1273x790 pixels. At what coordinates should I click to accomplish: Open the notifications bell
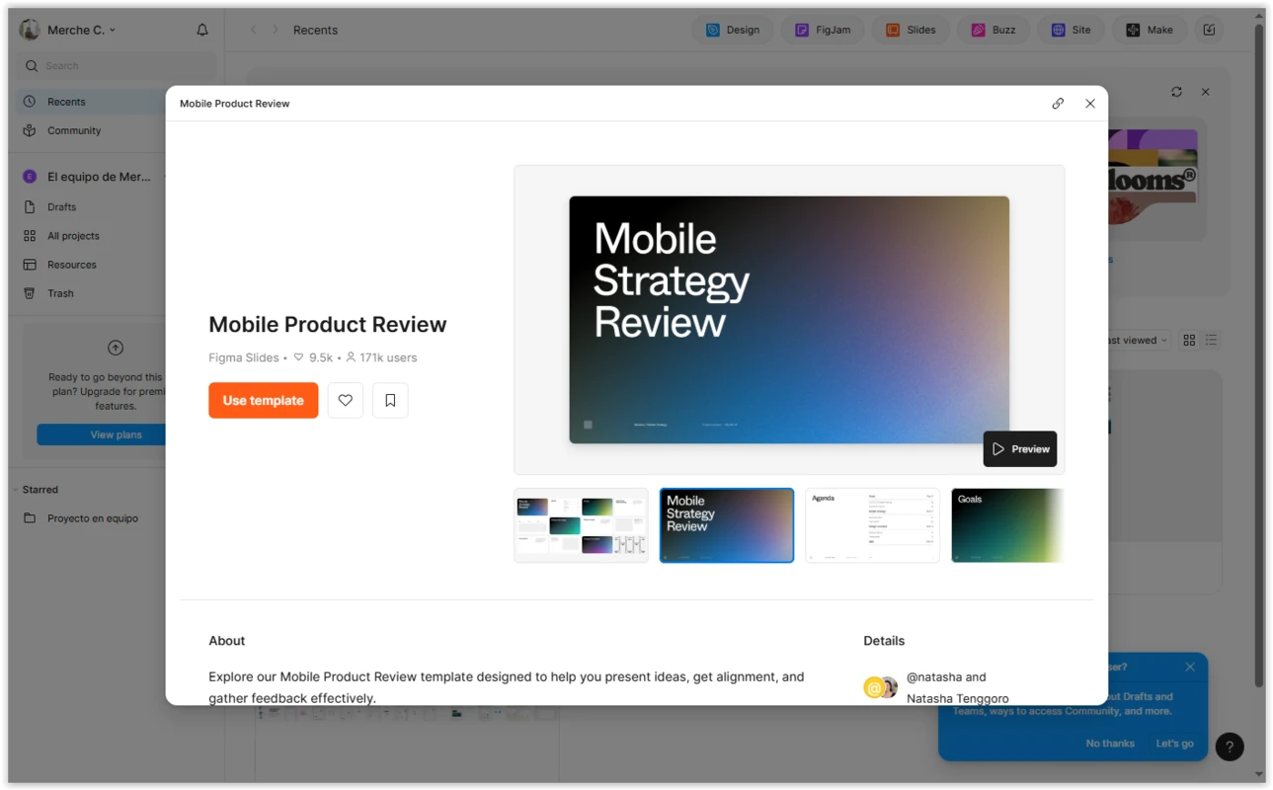(x=202, y=31)
